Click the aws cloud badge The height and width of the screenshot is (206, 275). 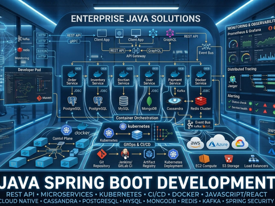(195, 143)
